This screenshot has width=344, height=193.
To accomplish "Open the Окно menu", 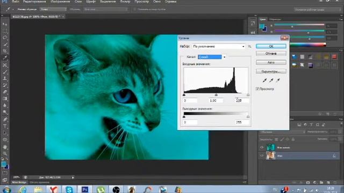I will (157, 1).
